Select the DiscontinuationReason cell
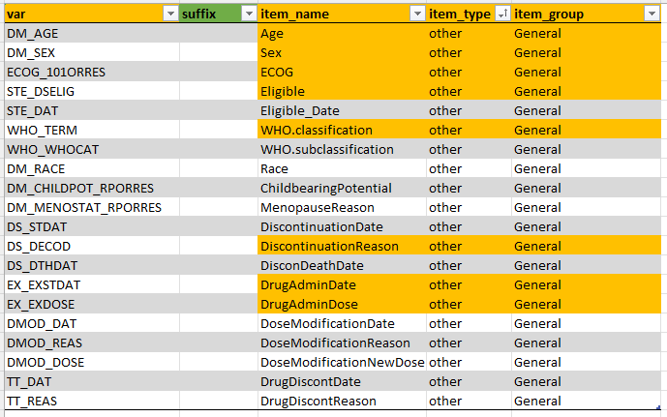667x417 pixels. pyautogui.click(x=342, y=246)
